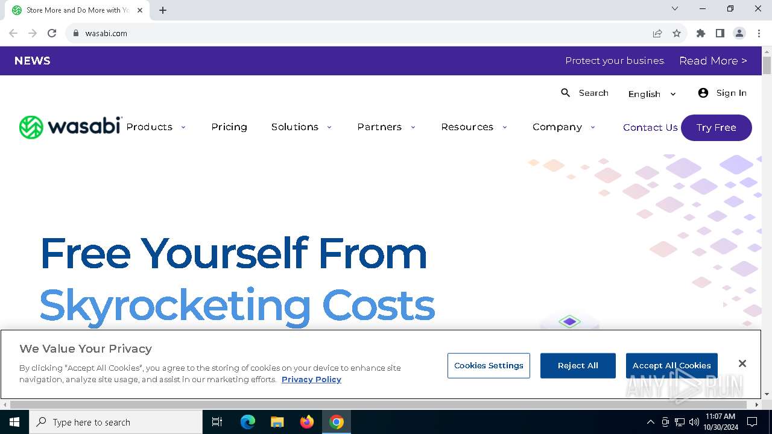Toggle the Chrome side panel
This screenshot has height=434, width=772.
coord(720,33)
